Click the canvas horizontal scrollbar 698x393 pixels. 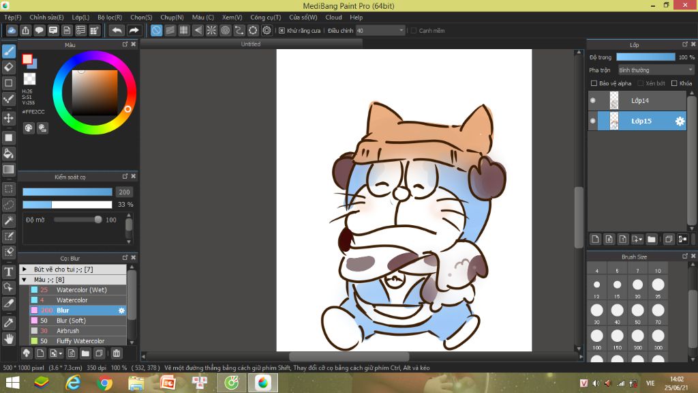[349, 356]
